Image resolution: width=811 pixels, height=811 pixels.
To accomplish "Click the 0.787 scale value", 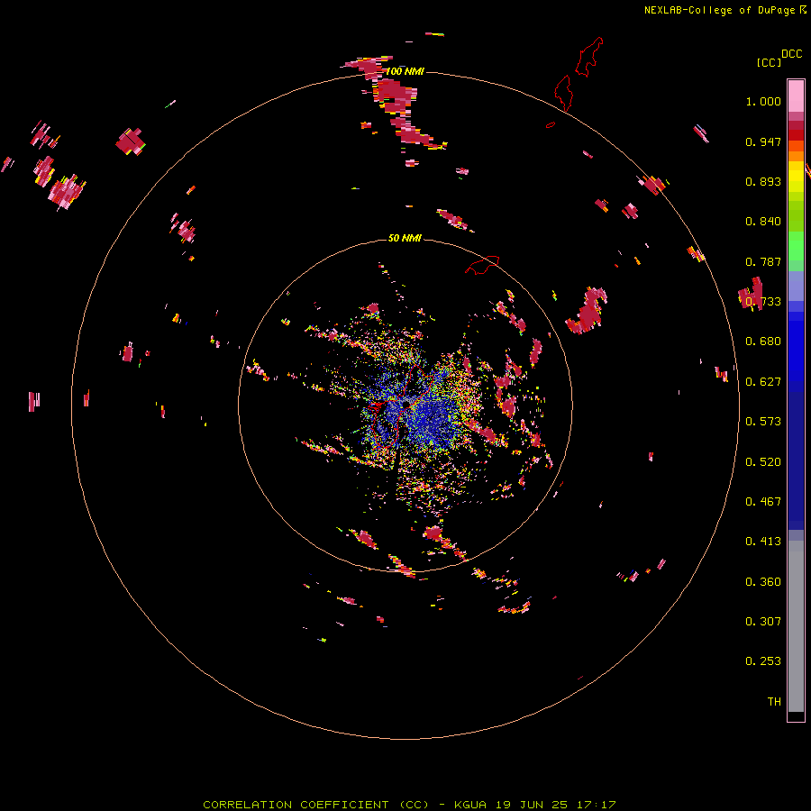I will (763, 261).
